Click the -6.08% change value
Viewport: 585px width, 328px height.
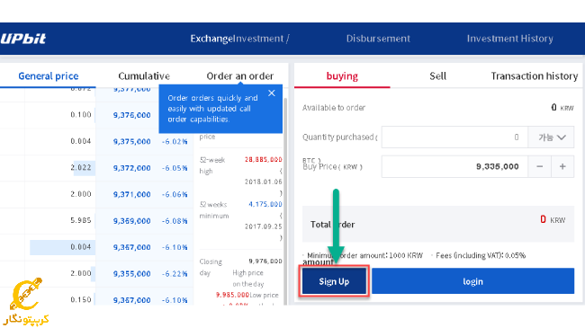coord(175,221)
